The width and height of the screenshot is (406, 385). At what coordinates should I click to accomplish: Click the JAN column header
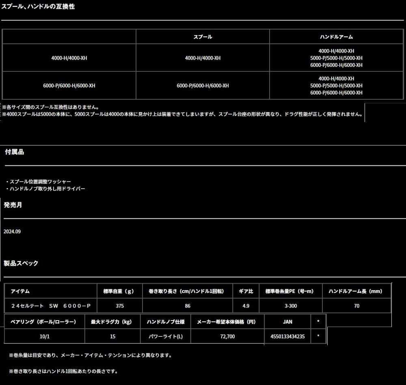coord(288,322)
